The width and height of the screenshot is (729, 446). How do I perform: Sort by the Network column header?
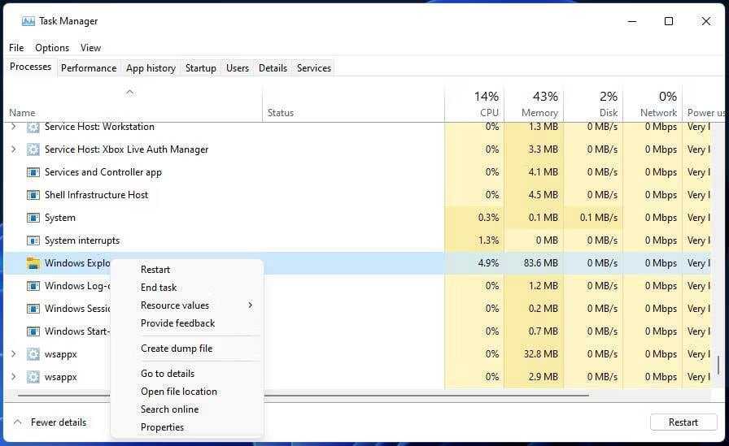pyautogui.click(x=653, y=103)
